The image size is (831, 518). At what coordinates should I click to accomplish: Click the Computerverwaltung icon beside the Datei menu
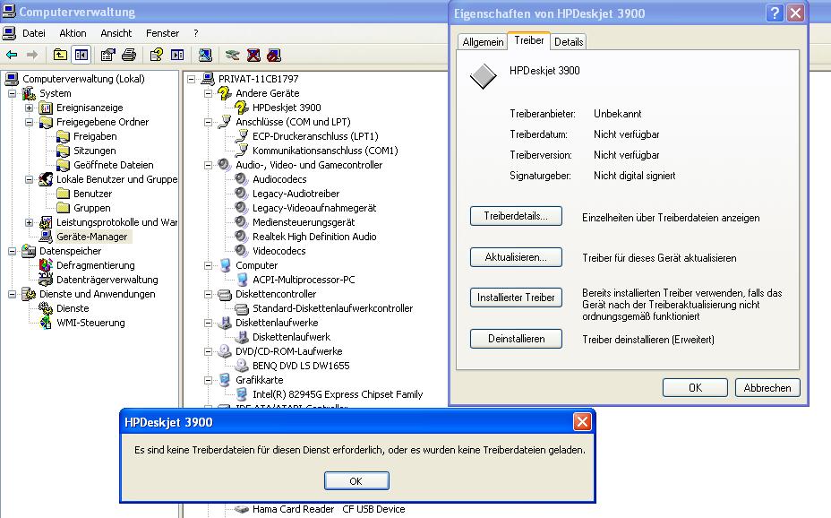9,33
